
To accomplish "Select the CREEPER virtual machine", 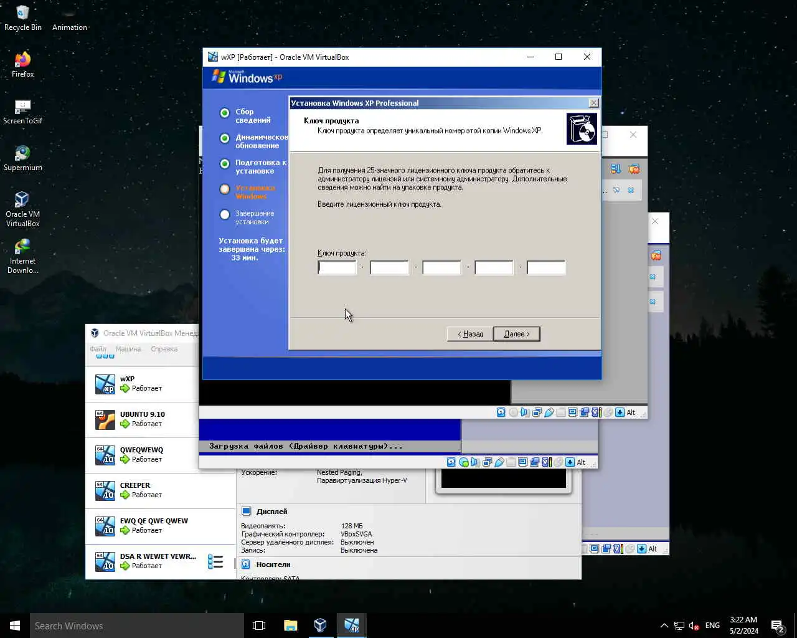I will coord(160,490).
